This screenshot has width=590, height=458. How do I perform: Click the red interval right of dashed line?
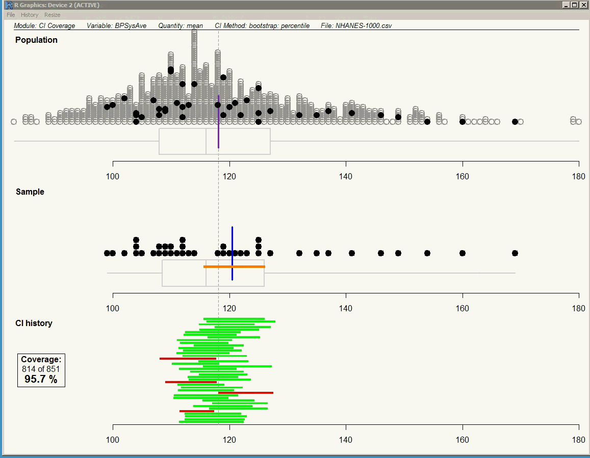click(x=246, y=393)
